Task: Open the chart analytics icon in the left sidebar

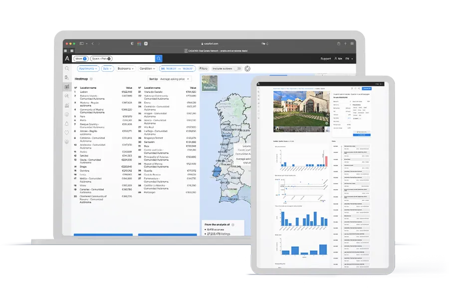Action: point(67,105)
